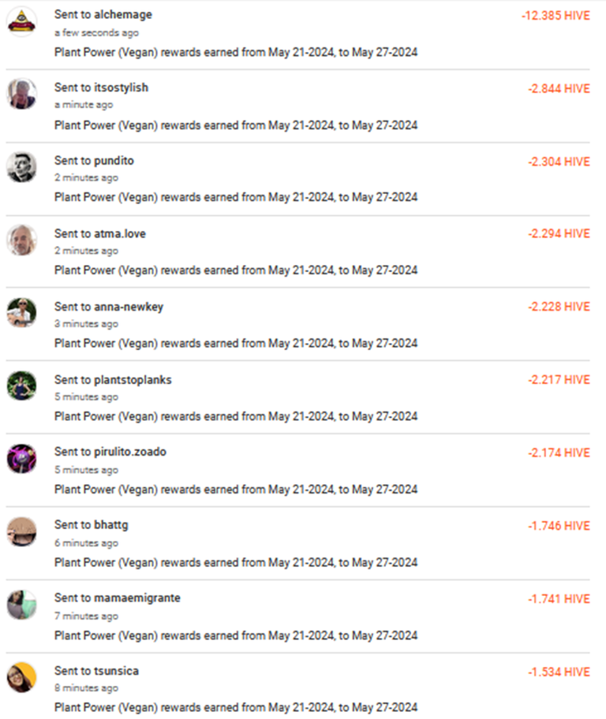The height and width of the screenshot is (719, 606).
Task: Click anna-newkey's avatar
Action: coord(21,313)
